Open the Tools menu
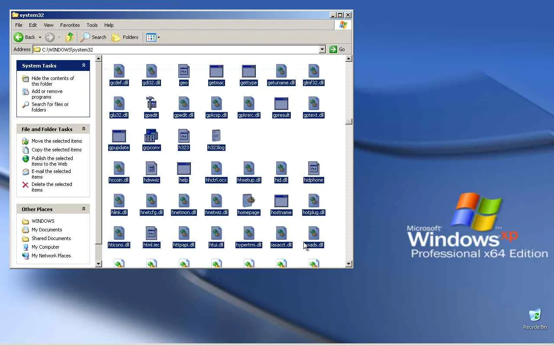 click(92, 25)
